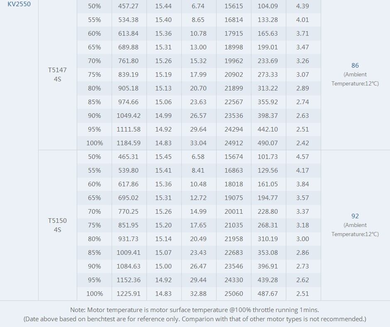
Task: Click the 1225.91 thrust value
Action: pos(129,294)
